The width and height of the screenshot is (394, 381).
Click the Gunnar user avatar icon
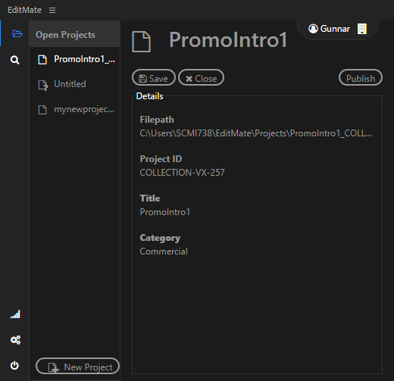[313, 29]
